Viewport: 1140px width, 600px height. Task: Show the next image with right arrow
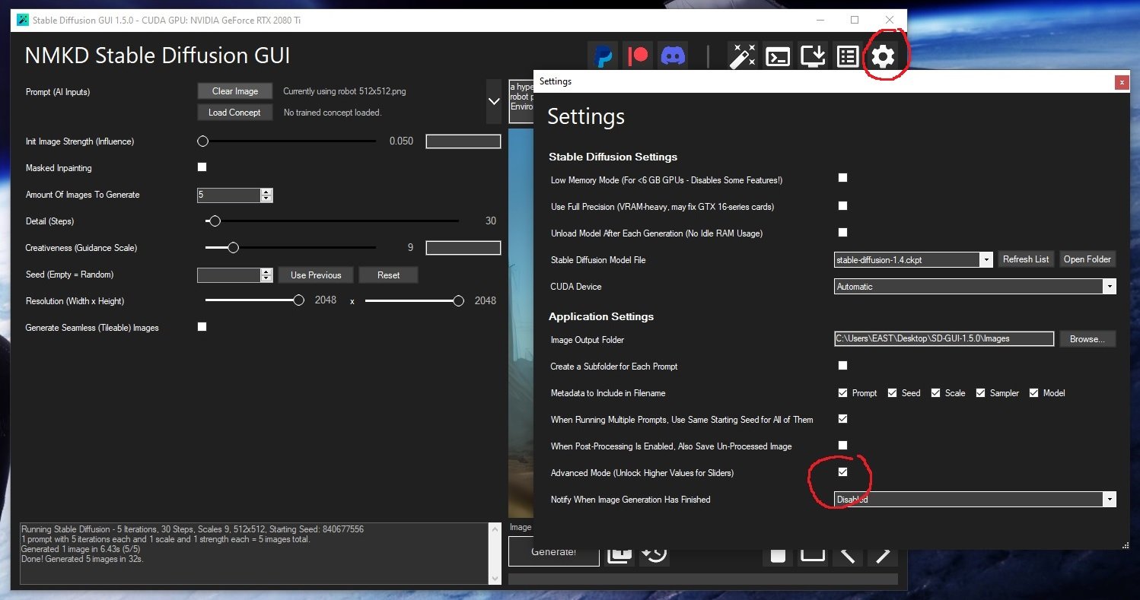(x=883, y=554)
